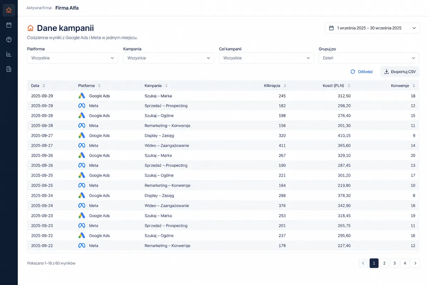Click the sort icon on the Data column
Screen dimensions: 428x285
[x=44, y=85]
